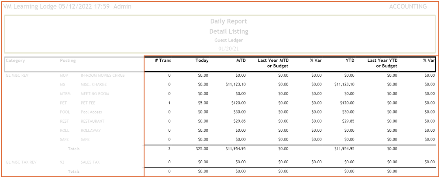
Task: Select the Today column header
Action: pos(202,61)
